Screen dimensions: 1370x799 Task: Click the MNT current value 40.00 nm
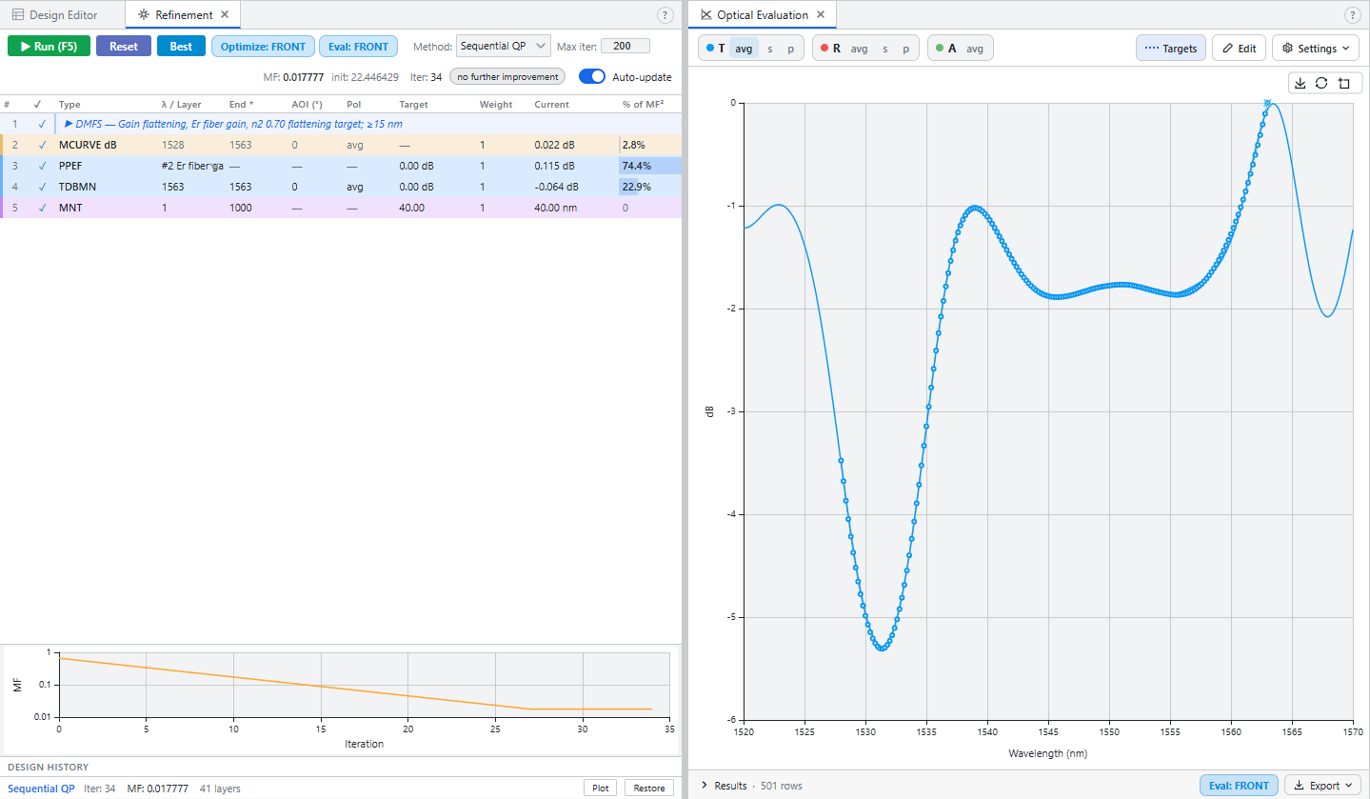click(x=555, y=207)
